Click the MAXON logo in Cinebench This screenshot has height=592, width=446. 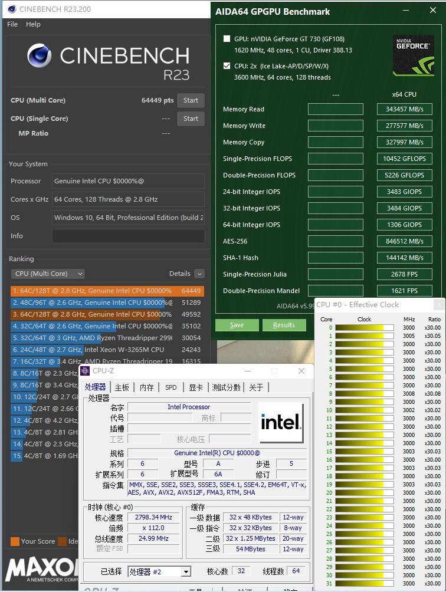(x=41, y=569)
